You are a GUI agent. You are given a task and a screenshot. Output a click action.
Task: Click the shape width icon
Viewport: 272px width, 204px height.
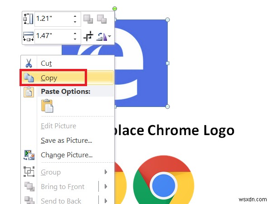pos(28,36)
